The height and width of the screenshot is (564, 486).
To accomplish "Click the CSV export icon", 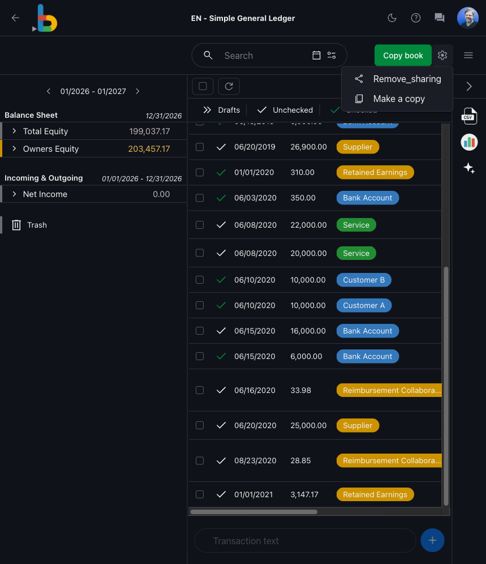I will click(469, 116).
